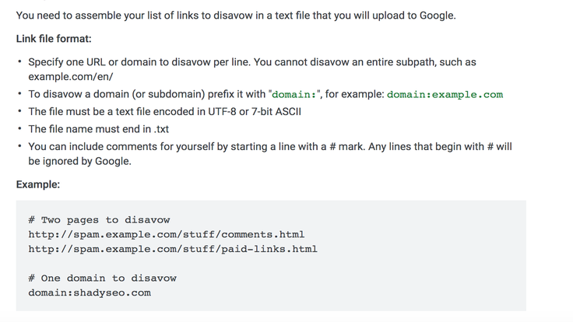This screenshot has width=573, height=322.
Task: Click the "To disavow a domain (or subdomain)" text
Action: tap(117, 94)
